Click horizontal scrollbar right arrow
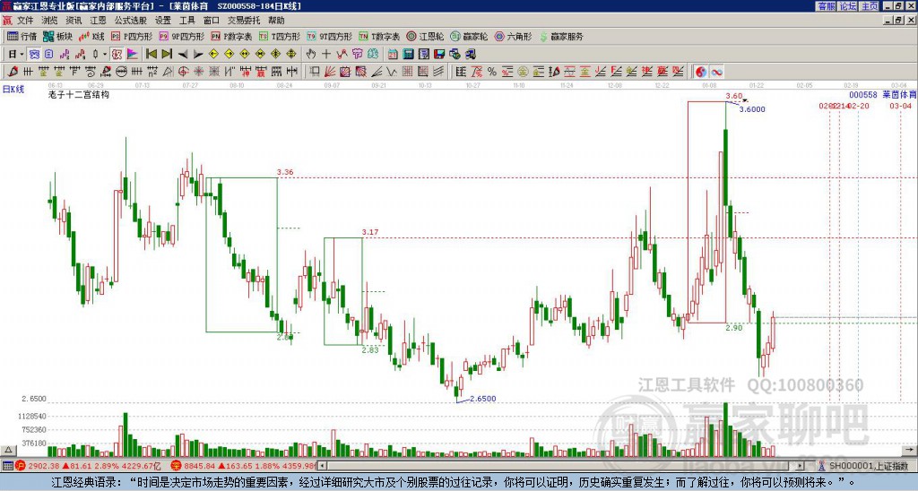The height and width of the screenshot is (491, 918). (x=801, y=466)
